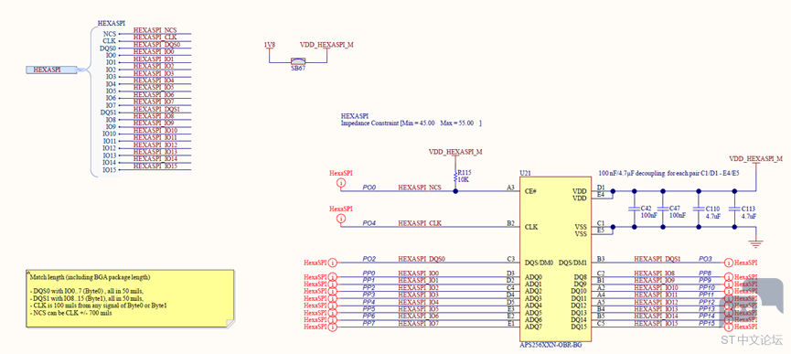Select the SB67 solder bridge symbol
The image size is (791, 354).
coord(297,60)
